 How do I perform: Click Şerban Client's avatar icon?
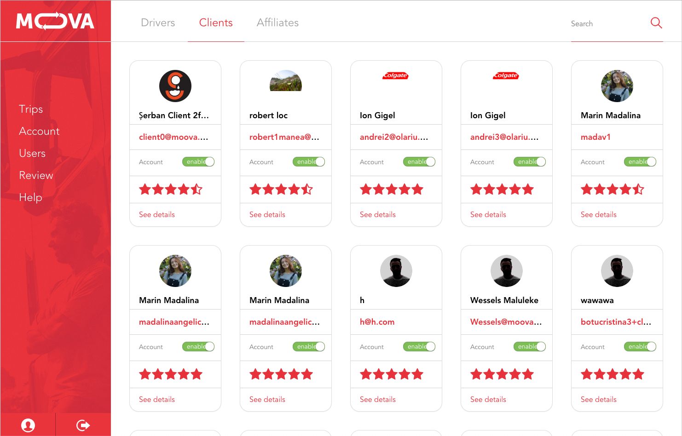pyautogui.click(x=175, y=86)
